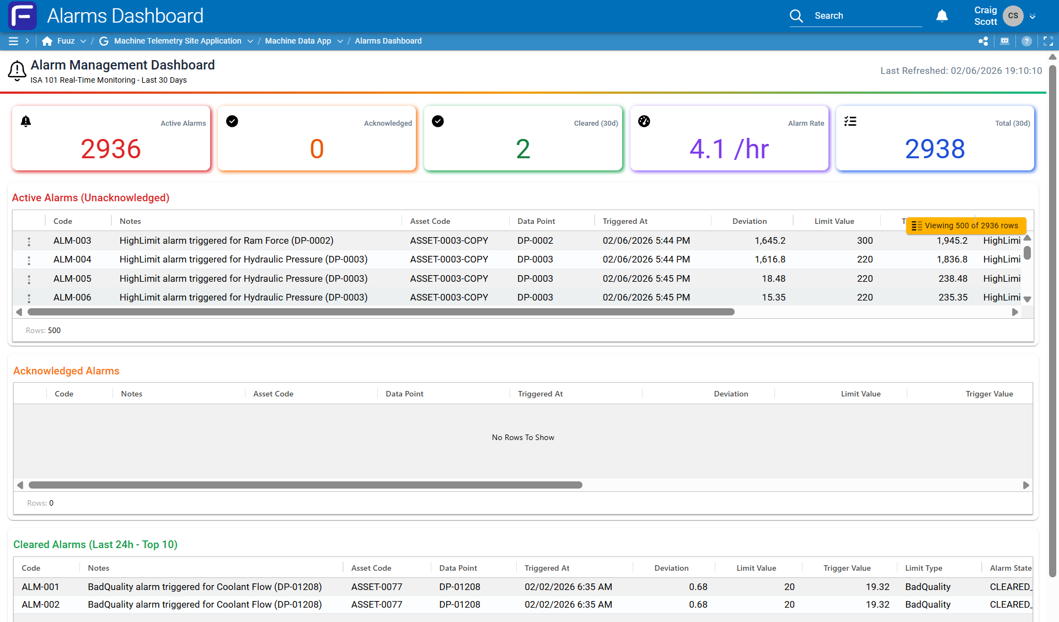Image resolution: width=1059 pixels, height=622 pixels.
Task: Click the Alarms Dashboard breadcrumb
Action: coord(388,41)
